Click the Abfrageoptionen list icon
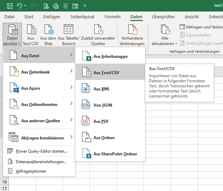The width and height of the screenshot is (223, 191). tap(10, 171)
